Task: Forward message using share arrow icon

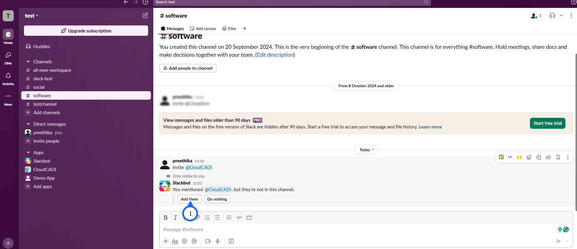Action: pyautogui.click(x=548, y=157)
